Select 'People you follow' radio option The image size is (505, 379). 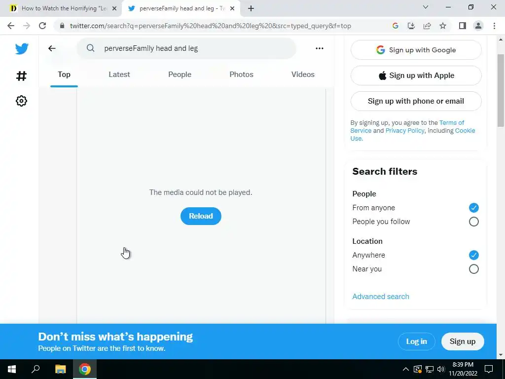click(473, 222)
